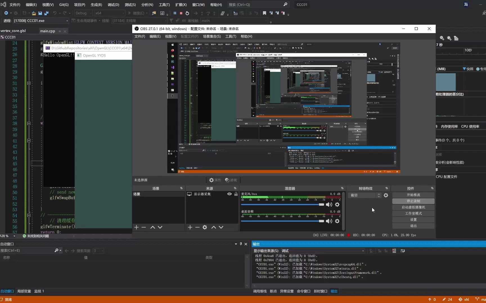Add a source with the plus icon
This screenshot has height=303, width=486.
[x=190, y=227]
